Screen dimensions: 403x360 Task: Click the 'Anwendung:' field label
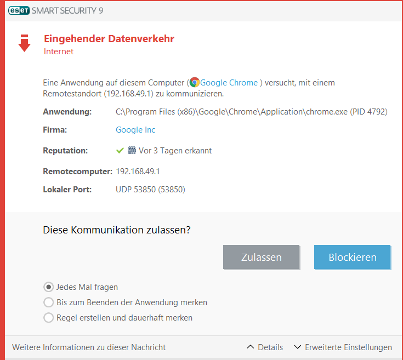[67, 112]
